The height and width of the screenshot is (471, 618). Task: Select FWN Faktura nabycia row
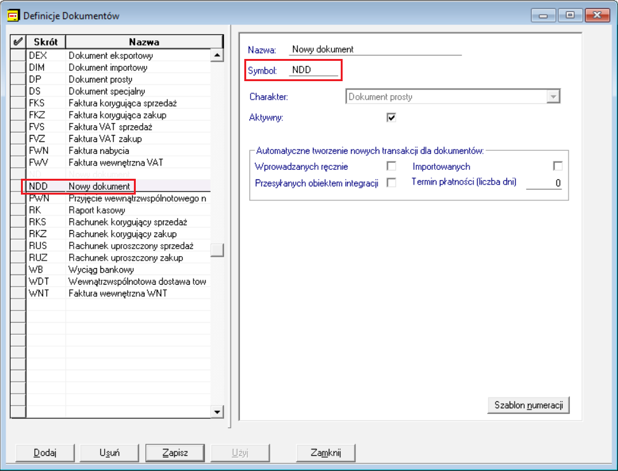coord(118,150)
